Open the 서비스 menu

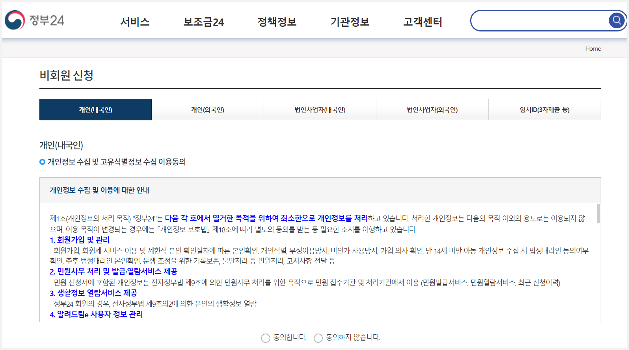tap(135, 22)
